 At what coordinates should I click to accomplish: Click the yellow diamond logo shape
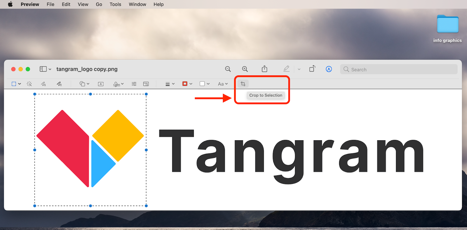118,136
